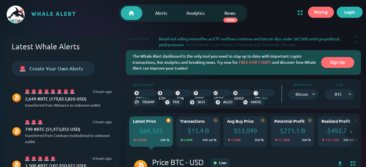Open the Coin dropdown showing BTC
Viewport: 366px width, 167px height.
pos(339,94)
